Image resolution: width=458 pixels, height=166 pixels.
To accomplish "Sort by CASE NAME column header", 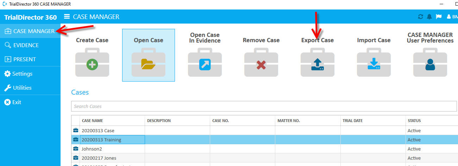I will pos(112,121).
